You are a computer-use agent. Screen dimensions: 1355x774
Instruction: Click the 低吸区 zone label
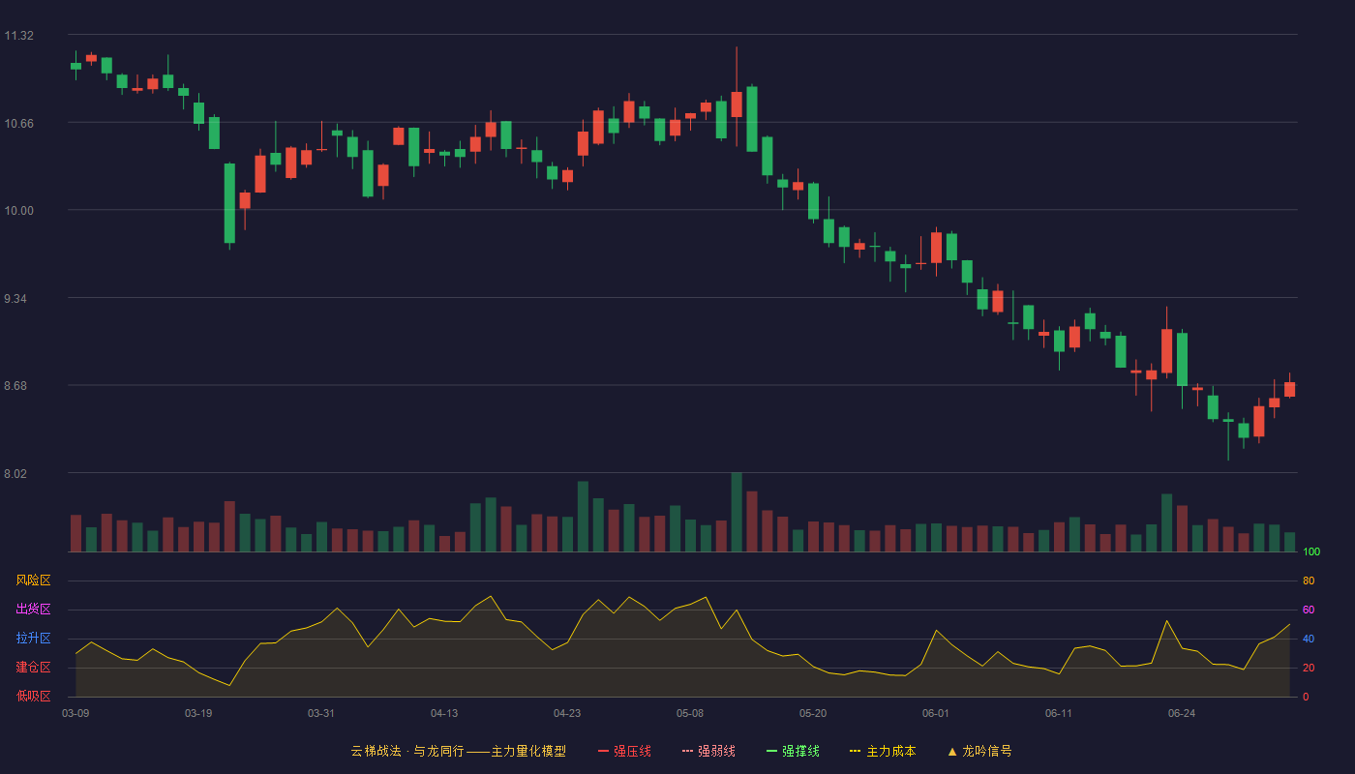click(33, 696)
